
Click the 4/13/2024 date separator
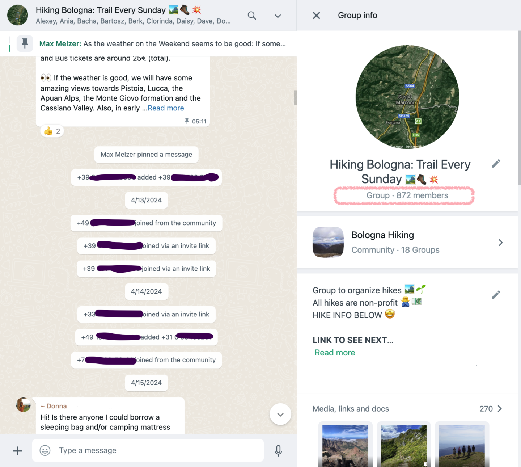pyautogui.click(x=147, y=200)
